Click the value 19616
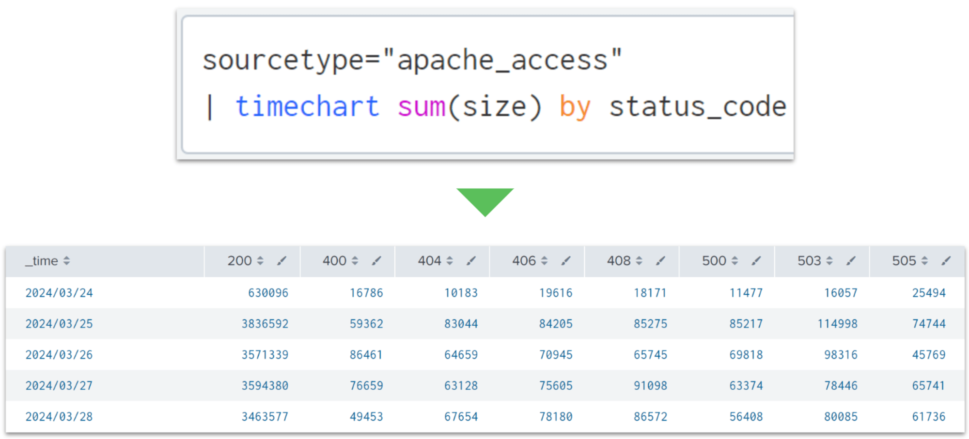Image resolution: width=969 pixels, height=439 pixels. click(556, 293)
